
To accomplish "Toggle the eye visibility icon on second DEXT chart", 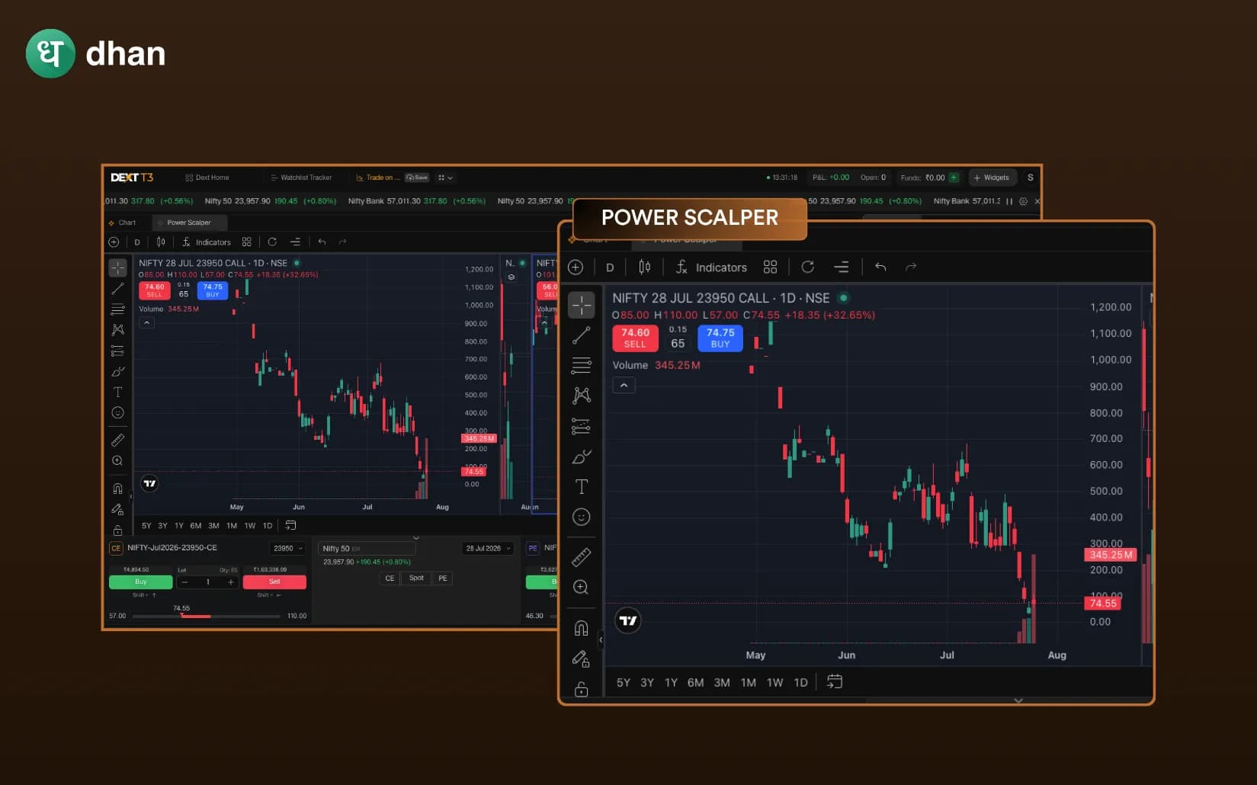I will (x=511, y=277).
